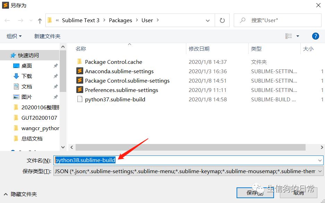
Task: Select 桌面 in quick access
Action: click(27, 66)
